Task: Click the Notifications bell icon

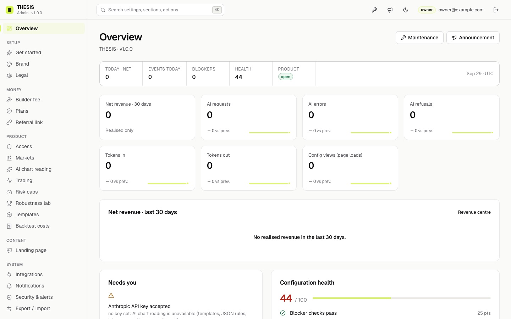Action: (x=9, y=286)
